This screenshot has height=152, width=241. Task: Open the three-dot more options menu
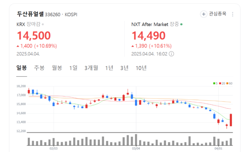point(233,14)
